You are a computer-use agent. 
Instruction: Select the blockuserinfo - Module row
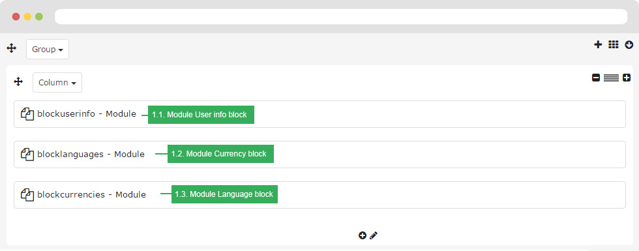320,114
